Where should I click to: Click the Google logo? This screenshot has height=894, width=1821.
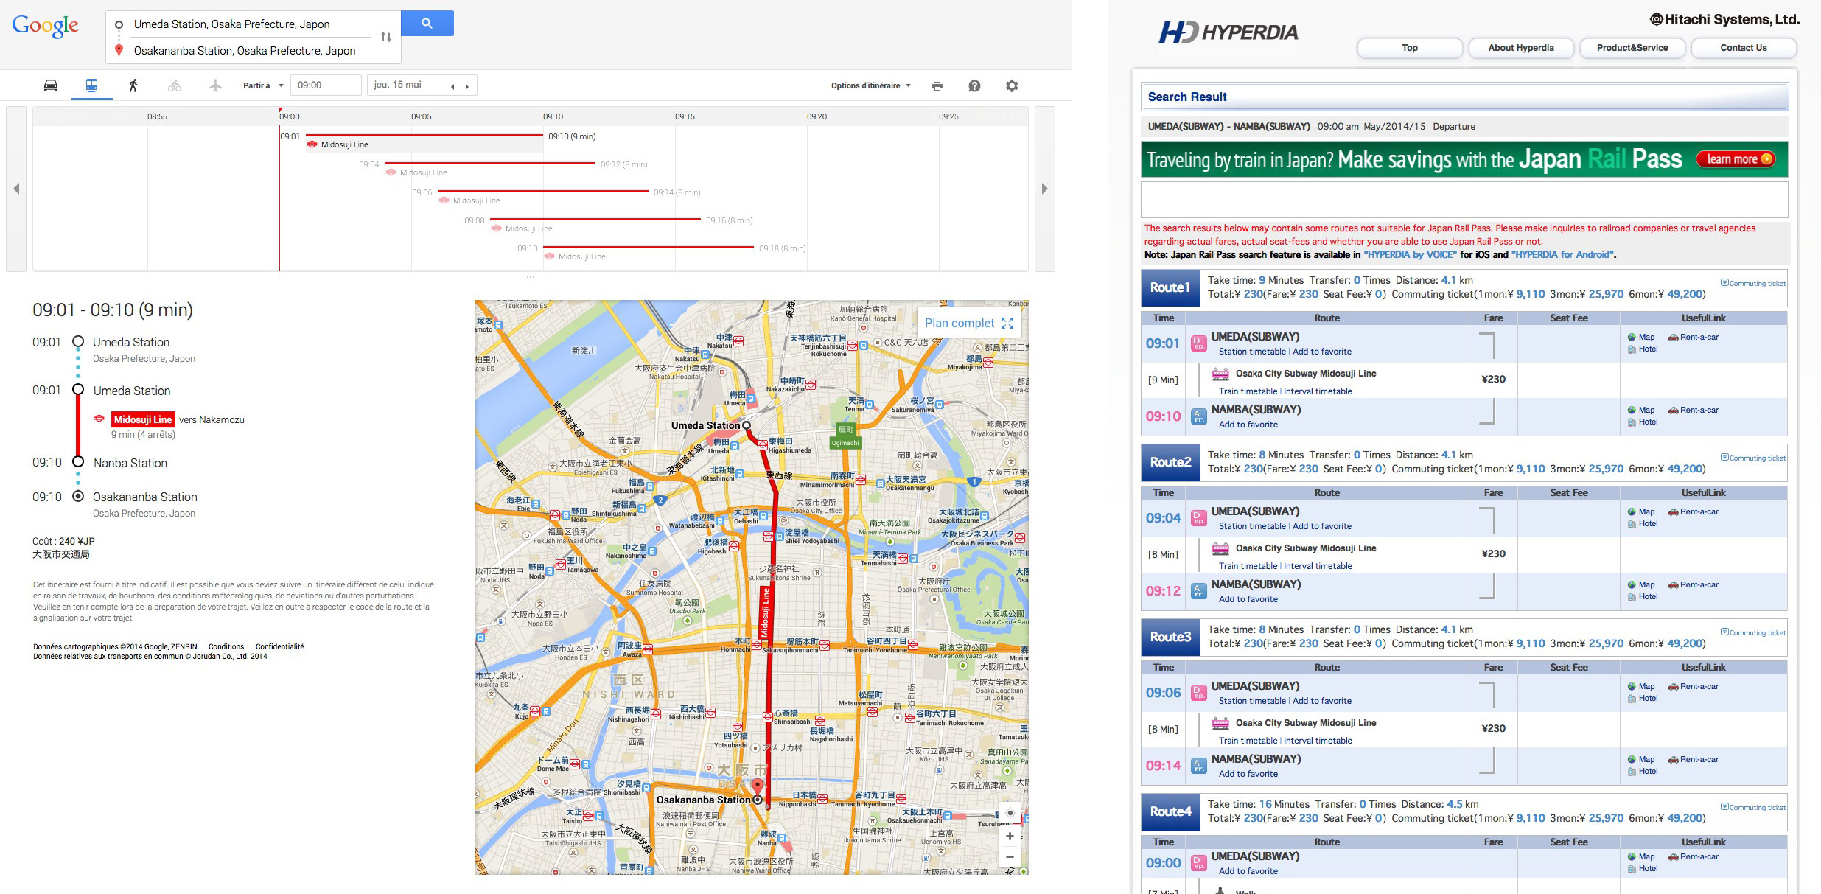(x=46, y=26)
